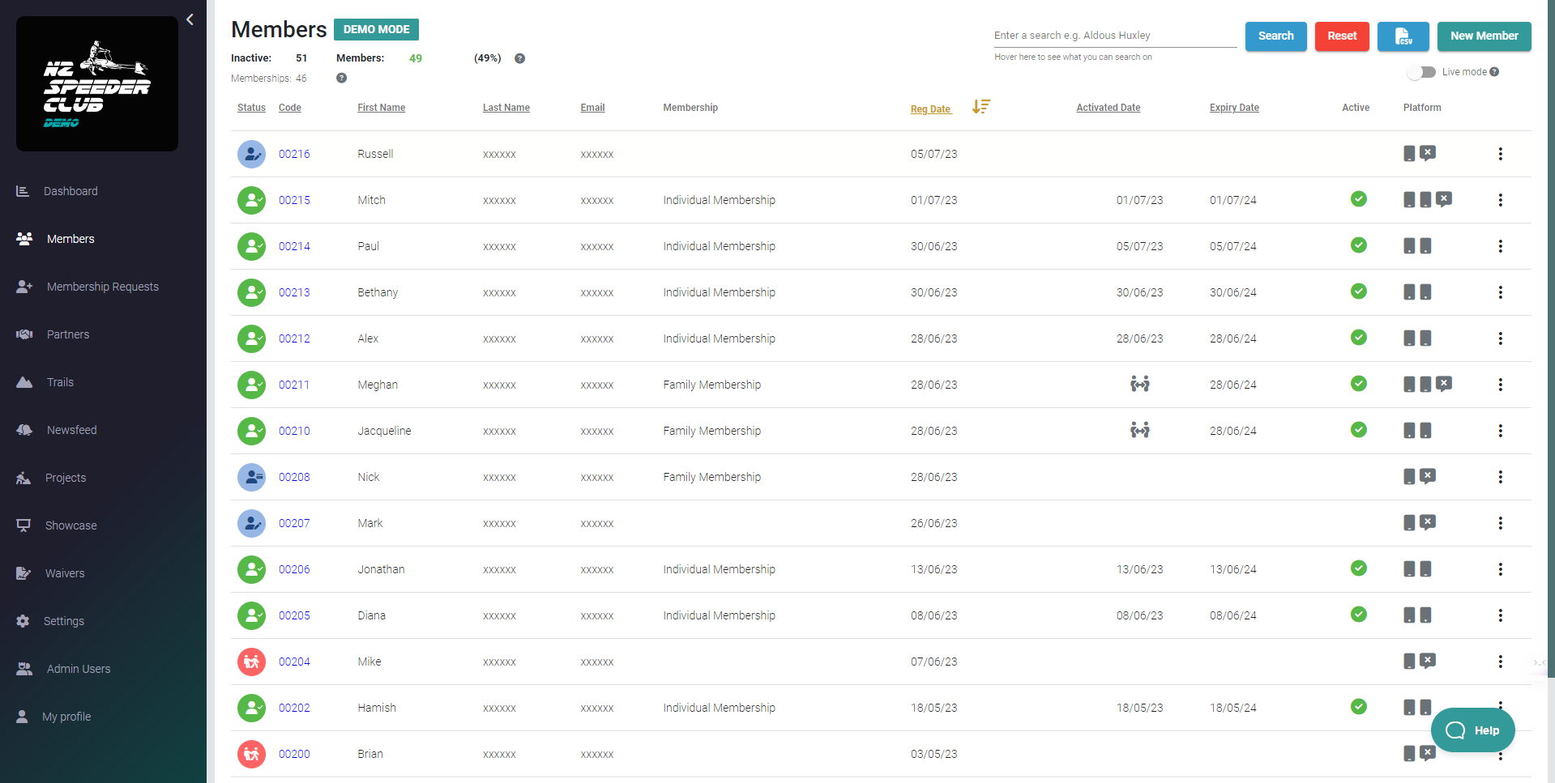Click the My profile person icon

[x=22, y=717]
